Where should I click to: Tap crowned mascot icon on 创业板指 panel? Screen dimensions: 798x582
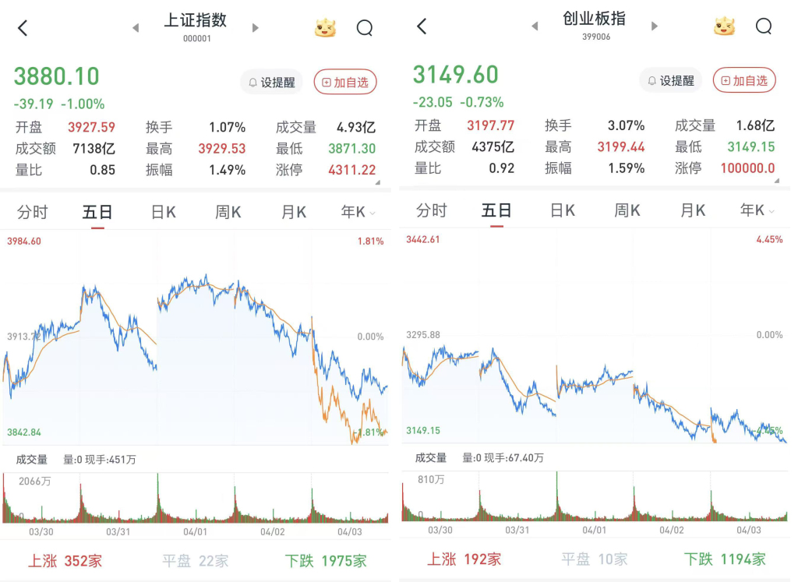tap(724, 26)
